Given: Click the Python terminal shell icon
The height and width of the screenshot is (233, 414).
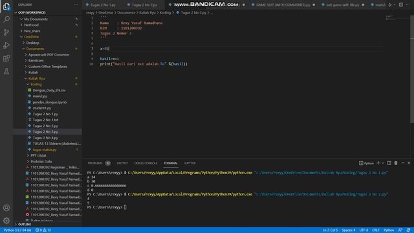Looking at the screenshot, I should click(x=366, y=163).
